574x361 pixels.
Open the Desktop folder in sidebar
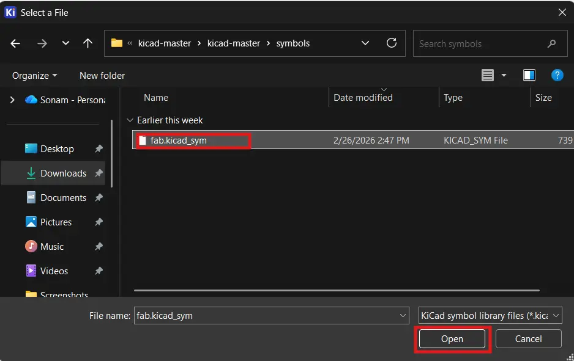pos(57,148)
